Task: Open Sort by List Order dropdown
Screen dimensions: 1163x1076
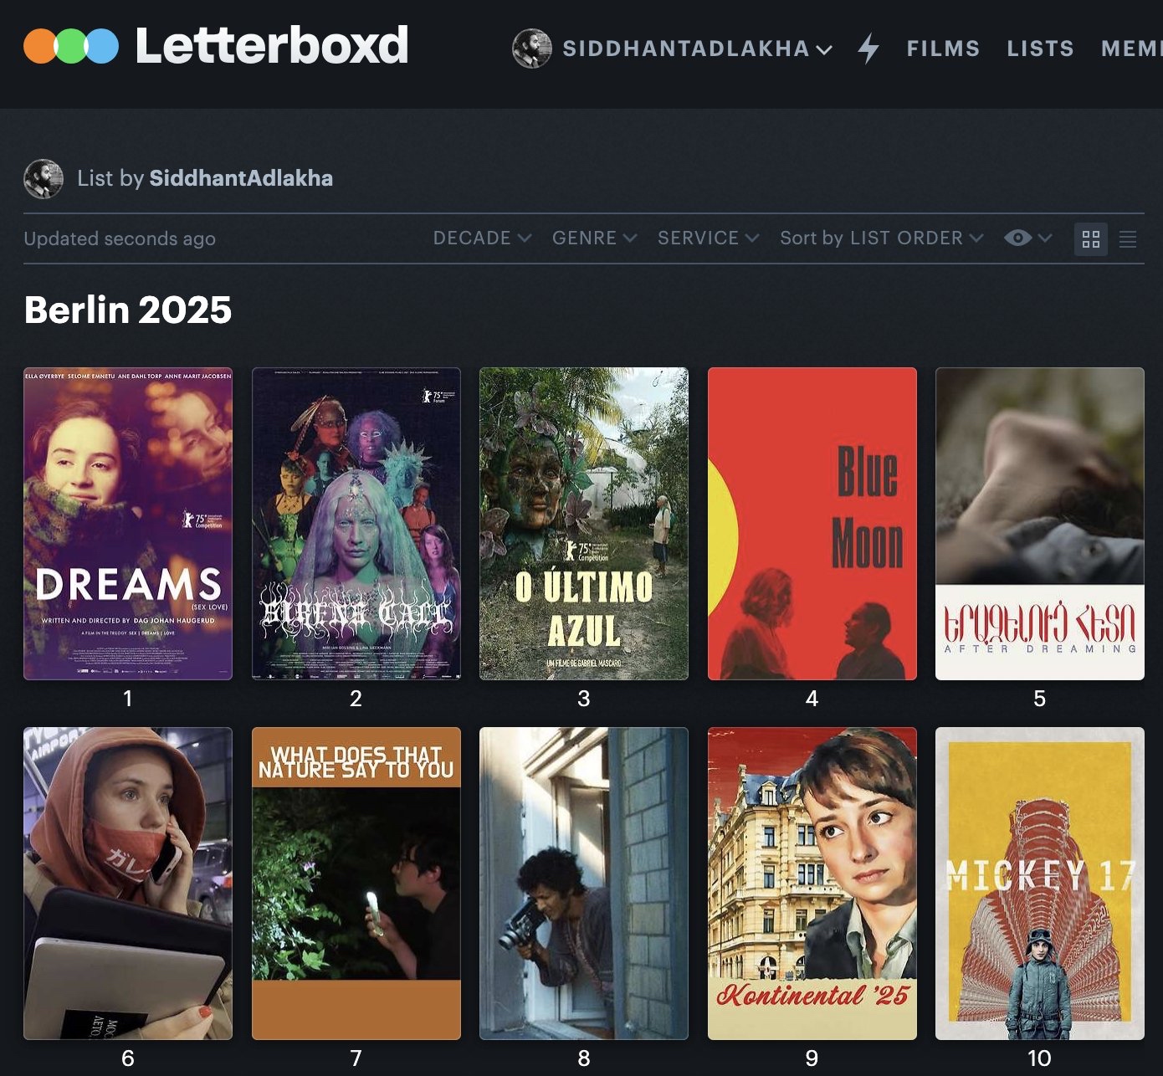Action: coord(881,238)
